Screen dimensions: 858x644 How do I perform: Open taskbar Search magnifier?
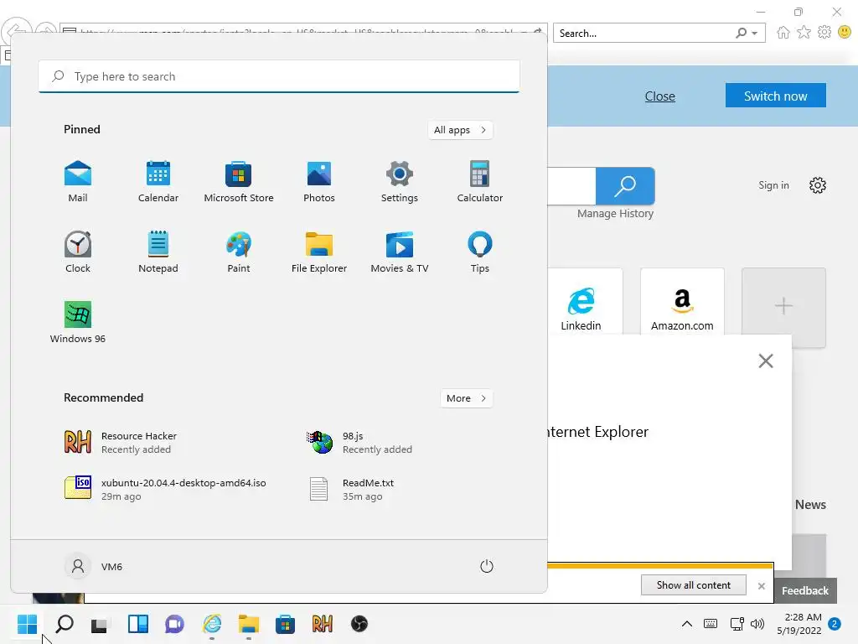(x=64, y=624)
